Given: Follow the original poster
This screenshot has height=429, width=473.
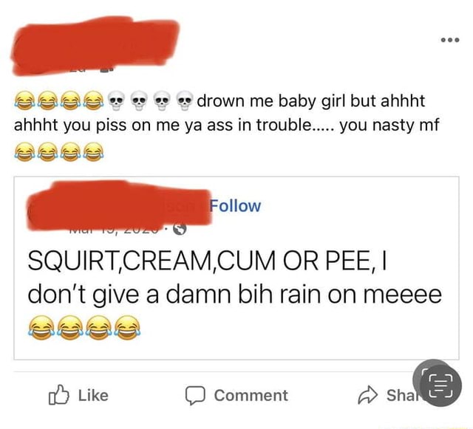Looking at the screenshot, I should click(x=235, y=206).
